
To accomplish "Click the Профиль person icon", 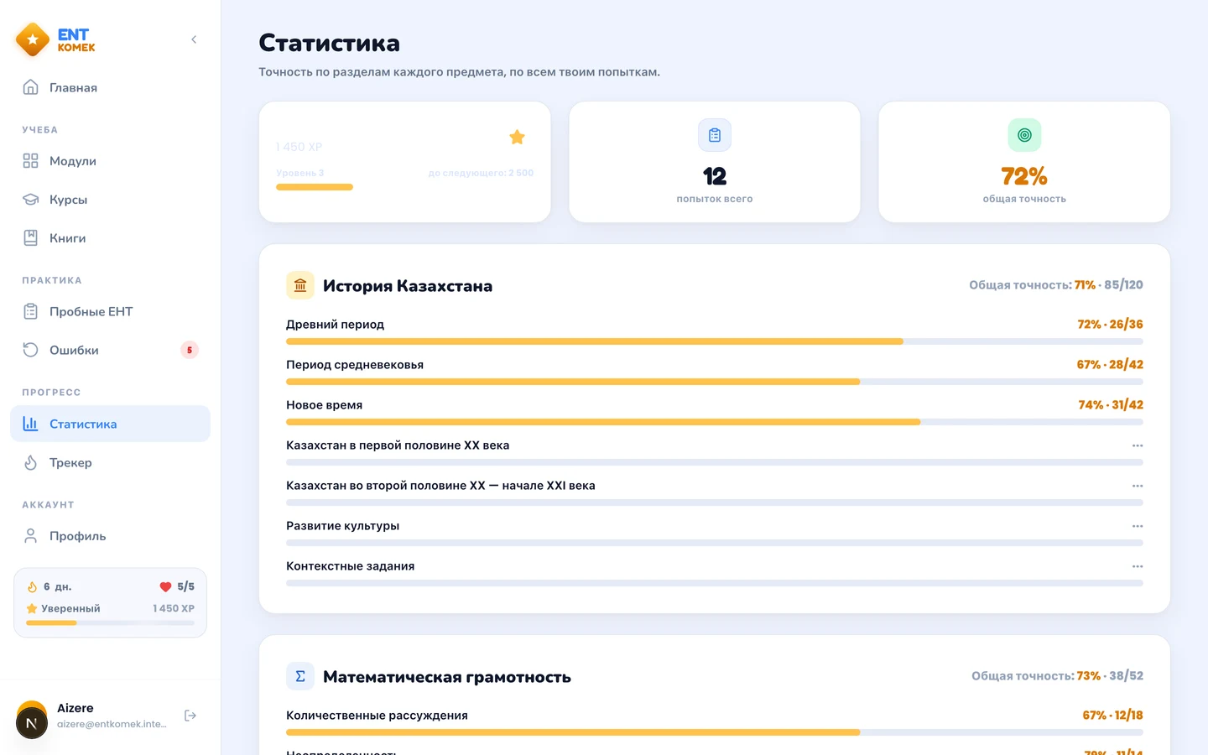I will point(31,536).
